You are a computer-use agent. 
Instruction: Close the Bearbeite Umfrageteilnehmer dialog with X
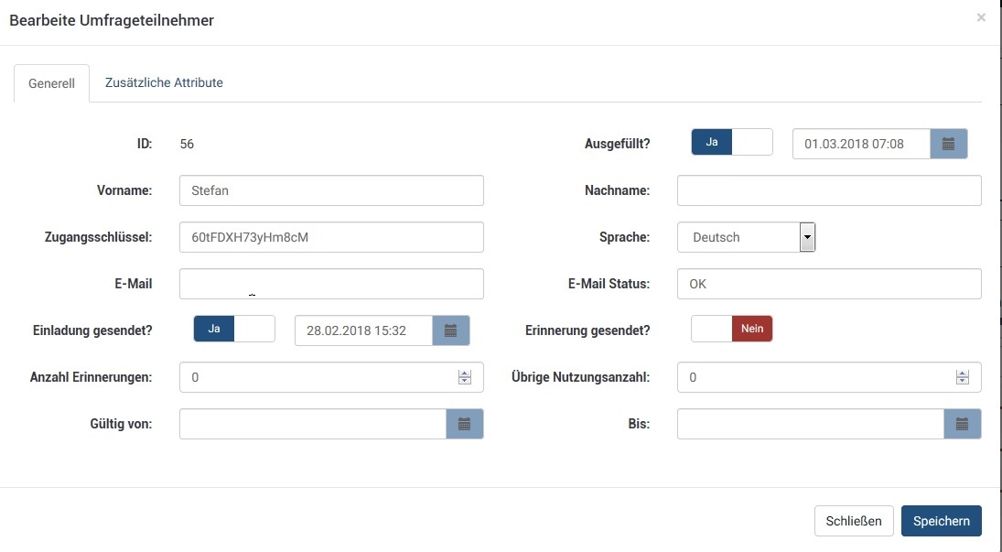[x=981, y=17]
